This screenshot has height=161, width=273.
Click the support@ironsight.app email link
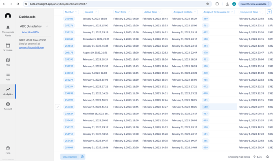31,47
